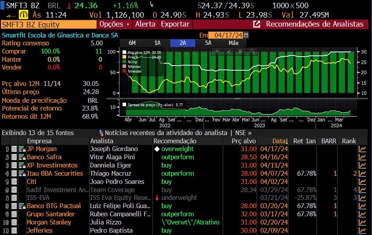Show the performance chart icon for Jefferies
This screenshot has height=235, width=372.
pyautogui.click(x=362, y=230)
